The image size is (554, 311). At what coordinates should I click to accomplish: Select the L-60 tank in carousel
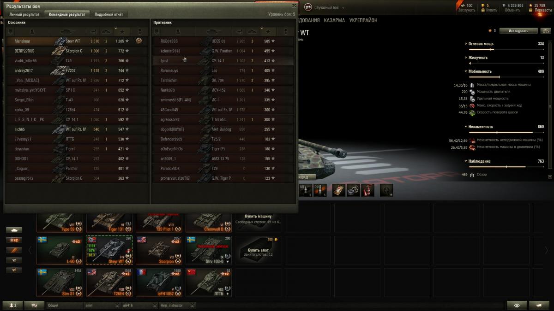pyautogui.click(x=60, y=250)
